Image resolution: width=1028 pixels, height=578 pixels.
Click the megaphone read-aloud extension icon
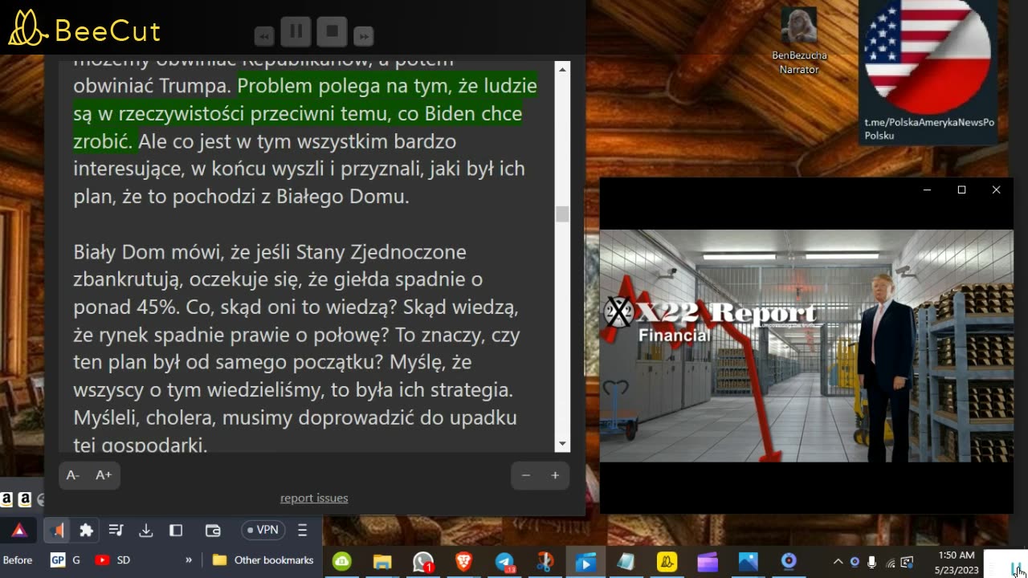coord(56,530)
